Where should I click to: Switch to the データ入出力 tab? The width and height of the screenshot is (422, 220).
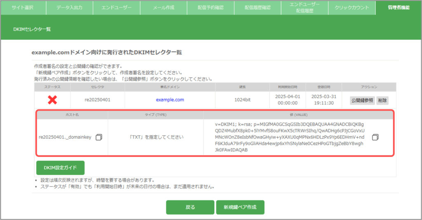pos(69,7)
